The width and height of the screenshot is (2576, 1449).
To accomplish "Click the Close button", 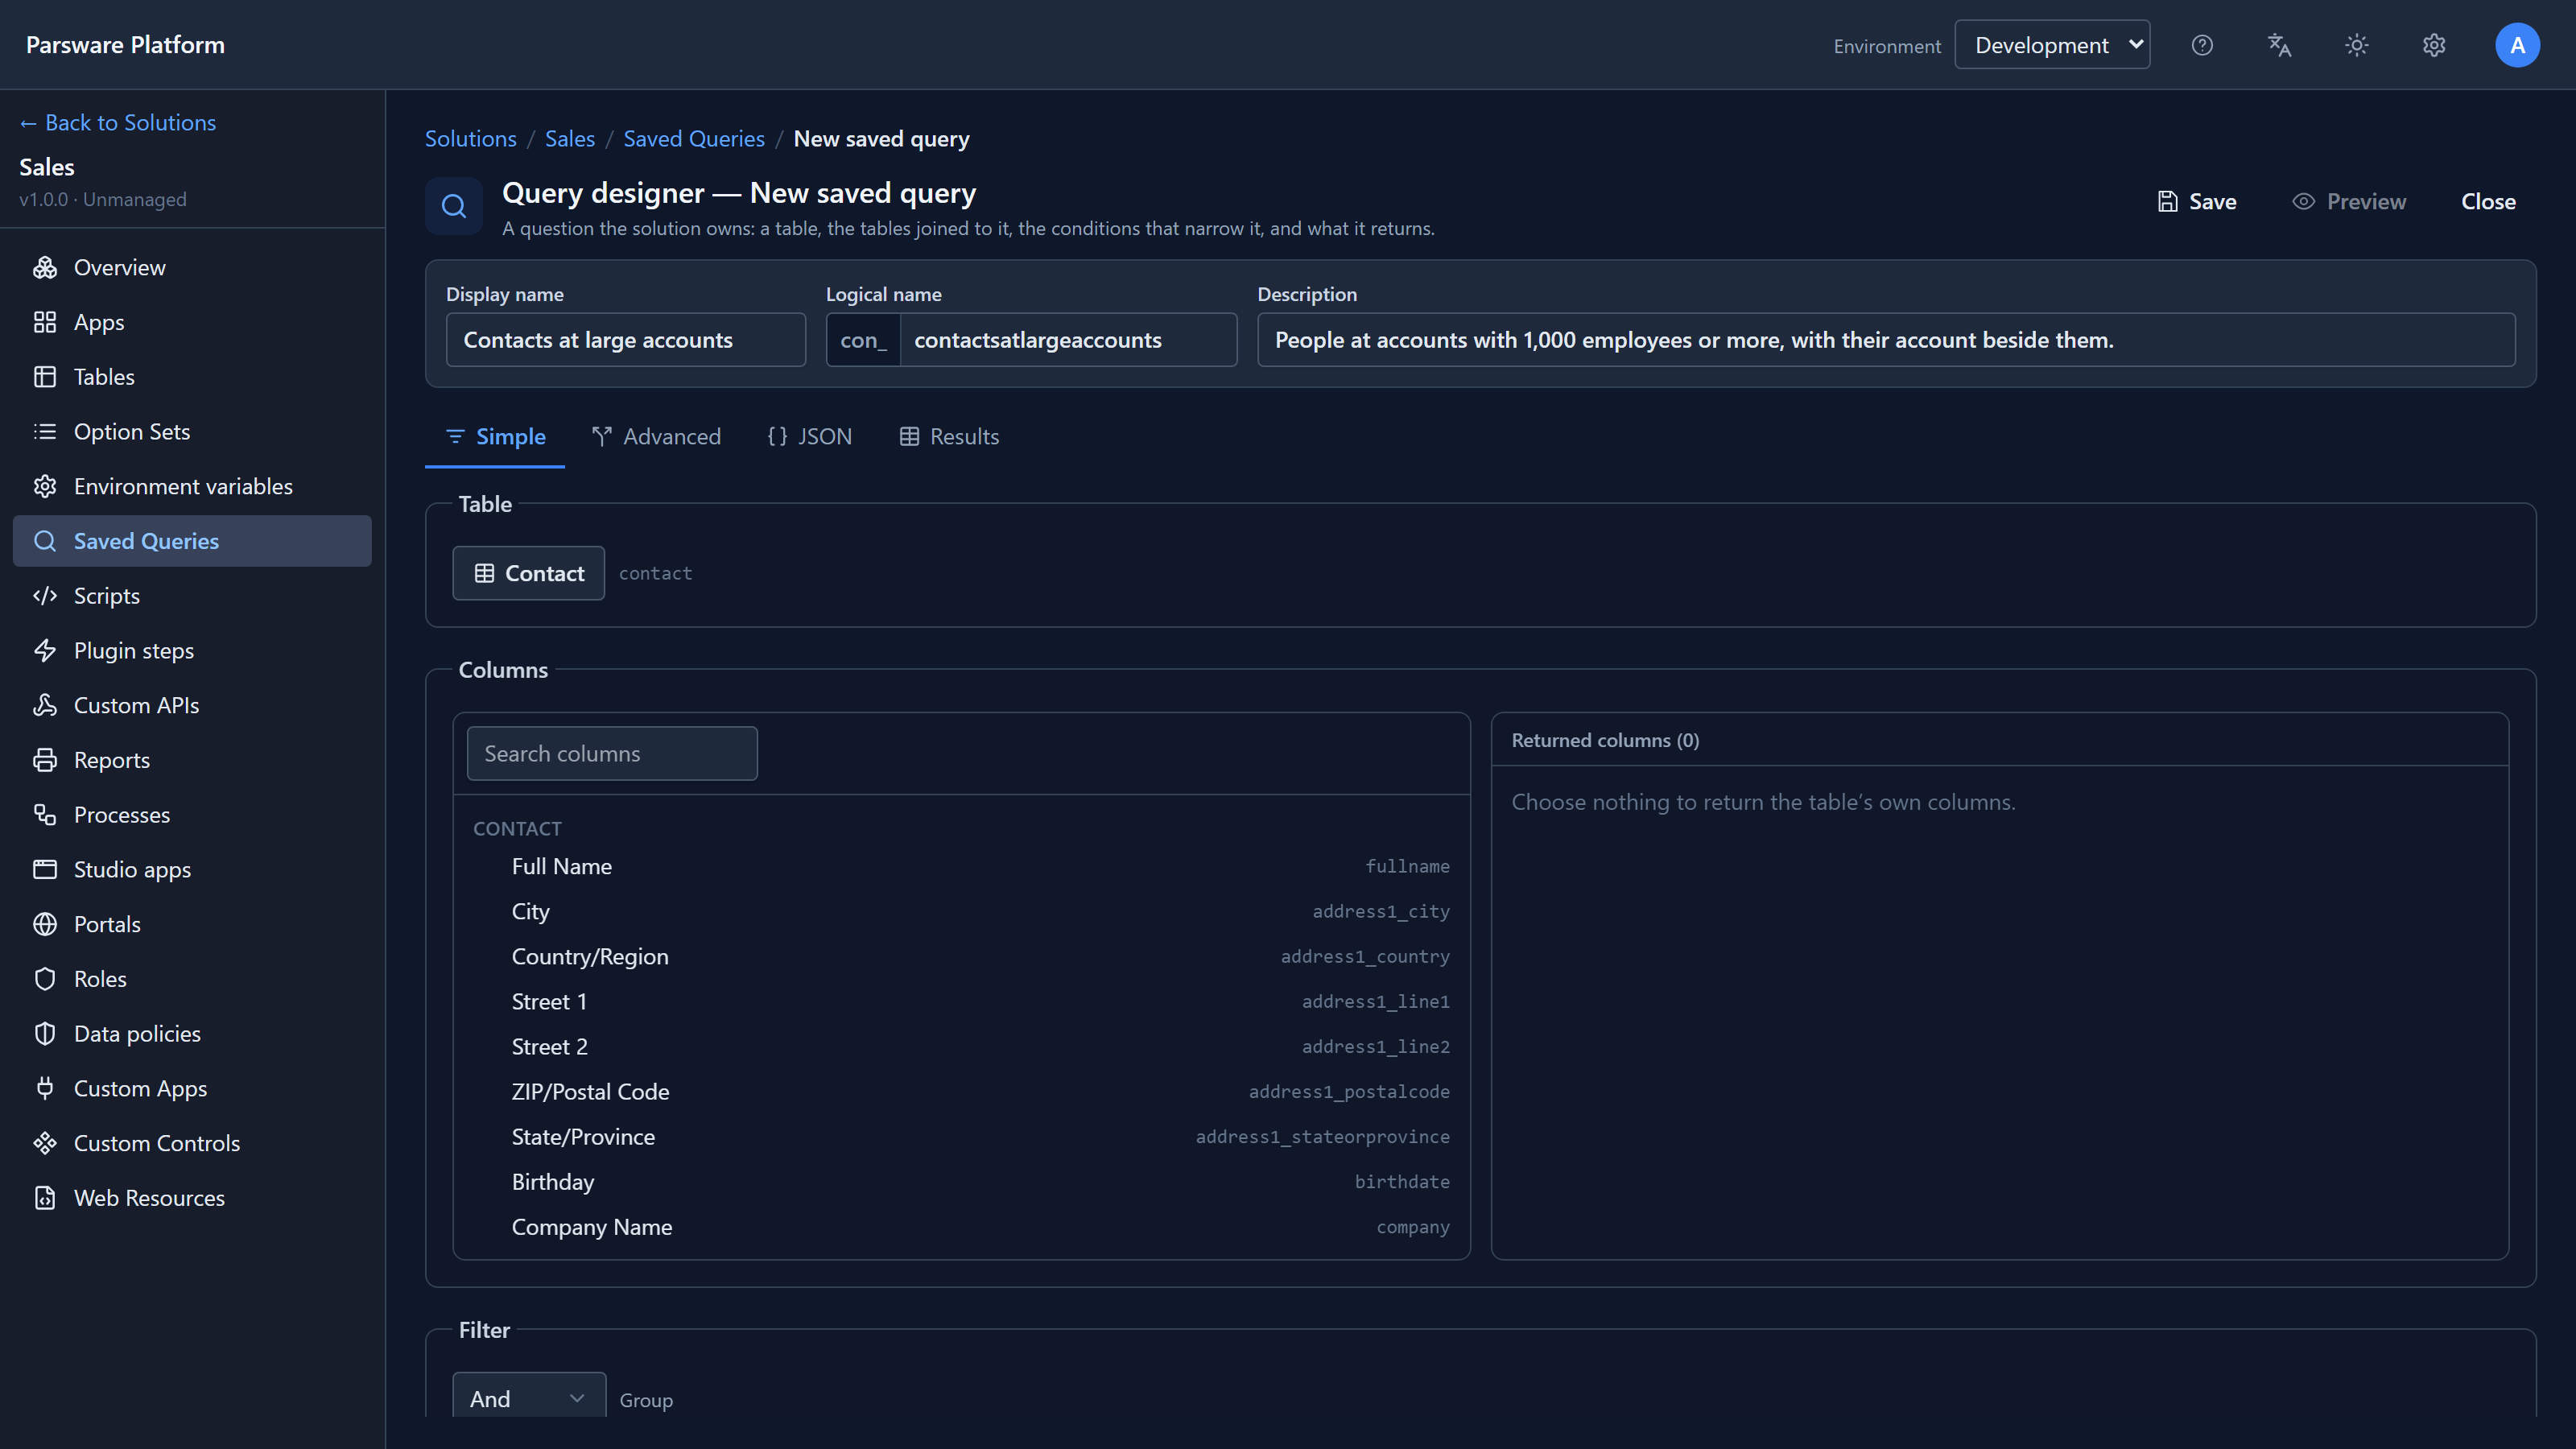I will 2488,202.
